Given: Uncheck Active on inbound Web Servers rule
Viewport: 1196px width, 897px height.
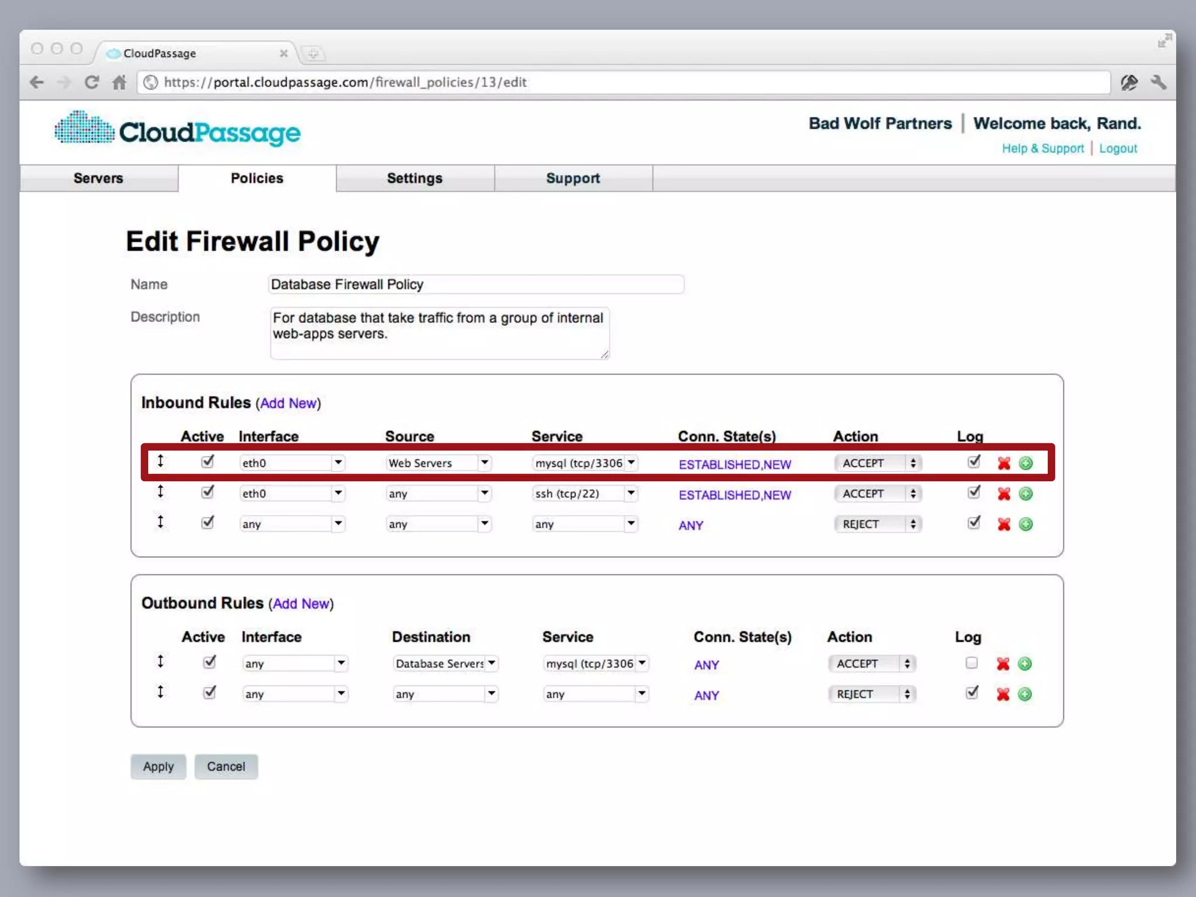Looking at the screenshot, I should point(207,462).
